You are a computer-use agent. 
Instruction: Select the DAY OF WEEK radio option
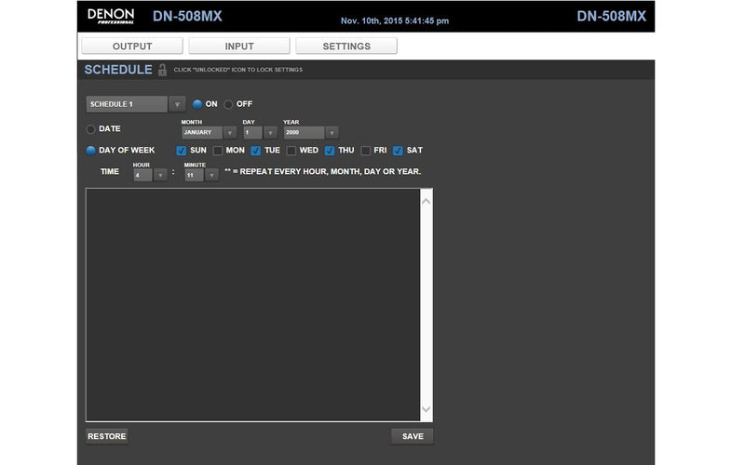(x=91, y=150)
